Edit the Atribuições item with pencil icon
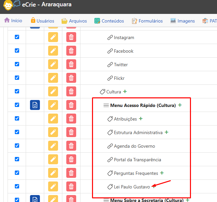The image size is (217, 202). click(x=53, y=119)
